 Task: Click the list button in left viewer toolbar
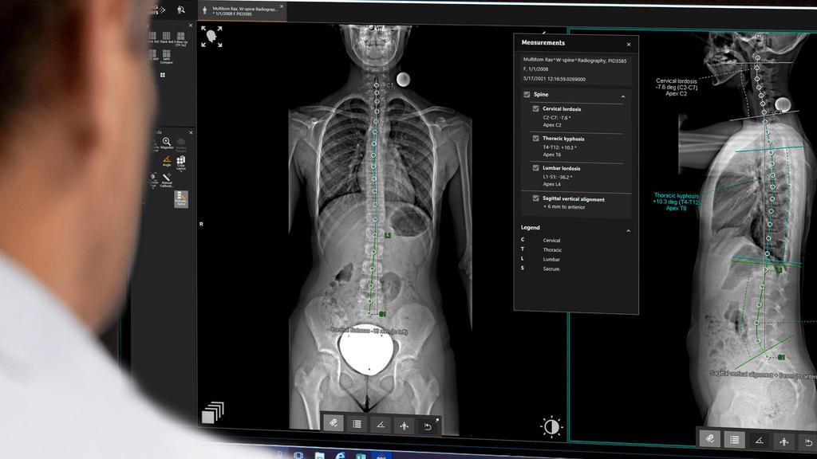357,424
